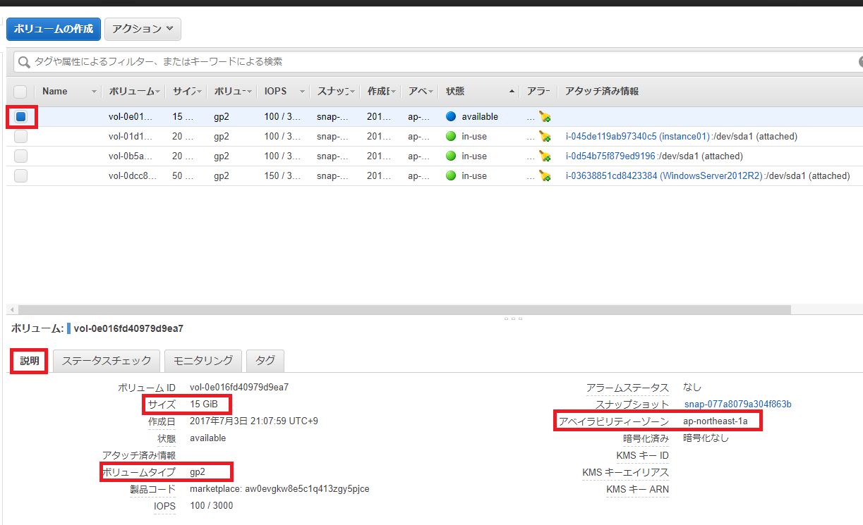
Task: Click the KMS キー ARN label
Action: 637,490
